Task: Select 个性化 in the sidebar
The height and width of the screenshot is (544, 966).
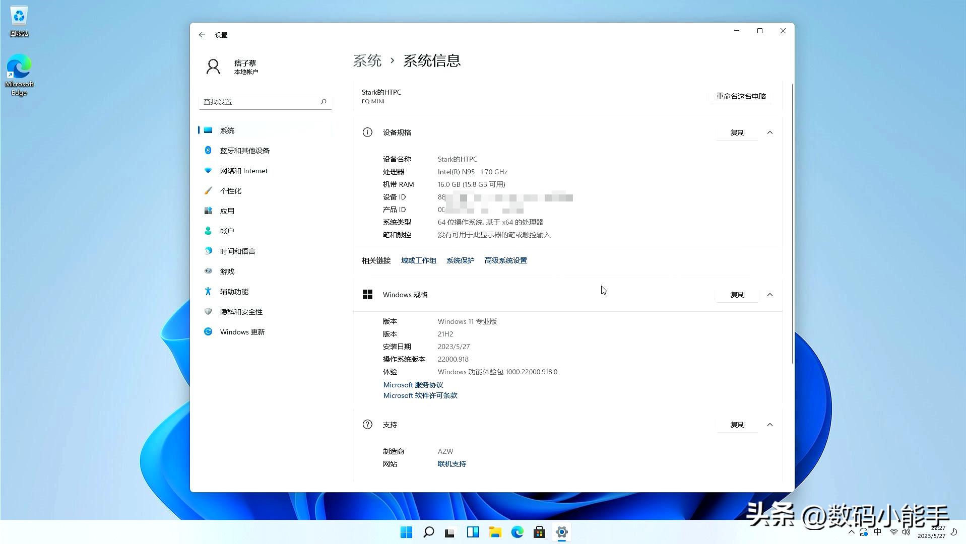Action: [231, 190]
